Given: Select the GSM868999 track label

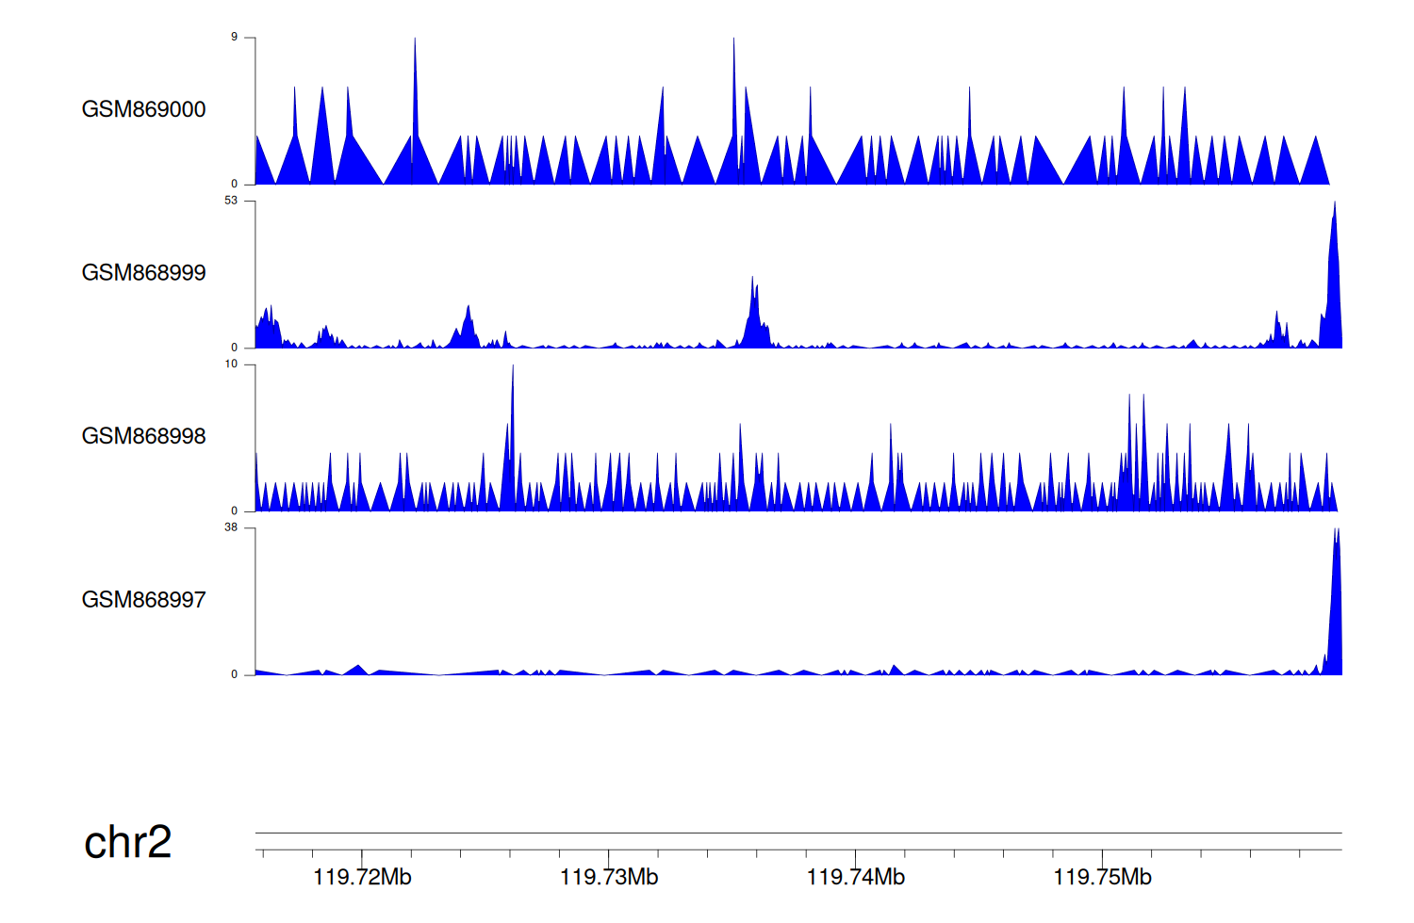Looking at the screenshot, I should click(x=143, y=273).
